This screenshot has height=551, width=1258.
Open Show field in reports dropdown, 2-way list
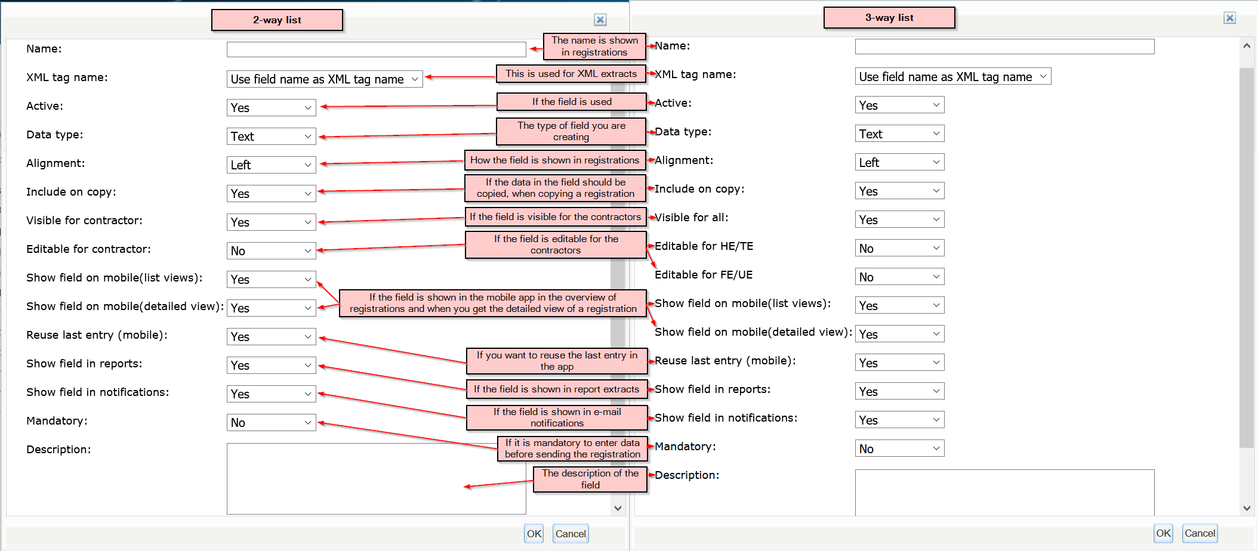click(272, 366)
